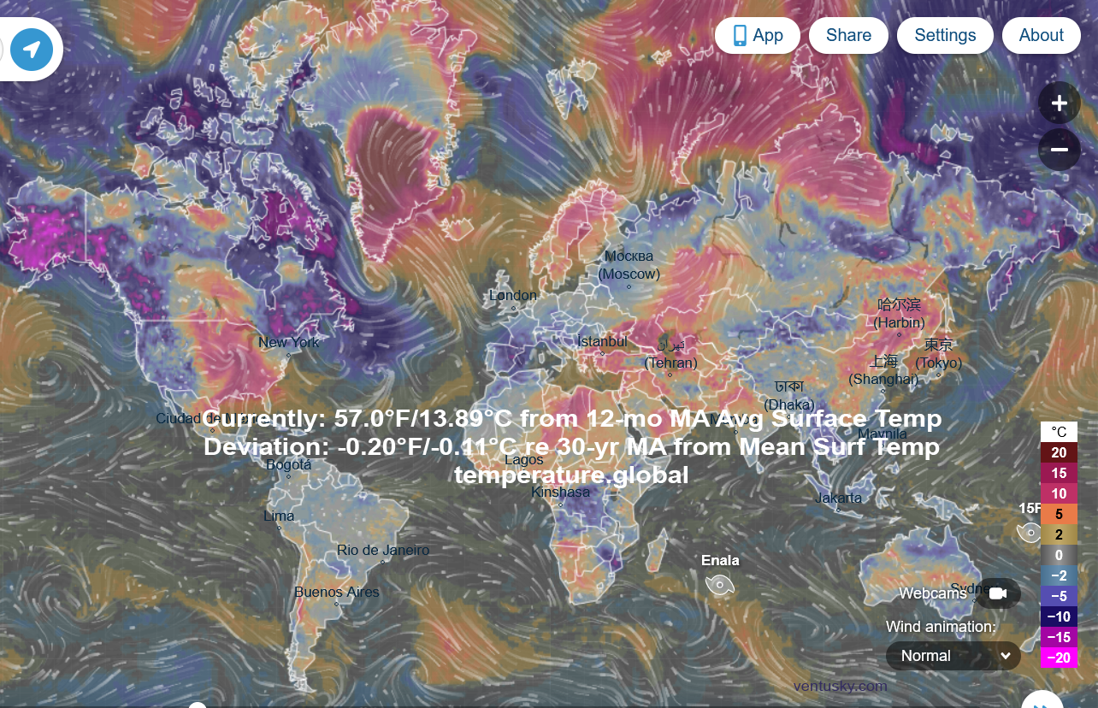The height and width of the screenshot is (708, 1098).
Task: Click the −20 °C magenta legend swatch
Action: pyautogui.click(x=1058, y=658)
